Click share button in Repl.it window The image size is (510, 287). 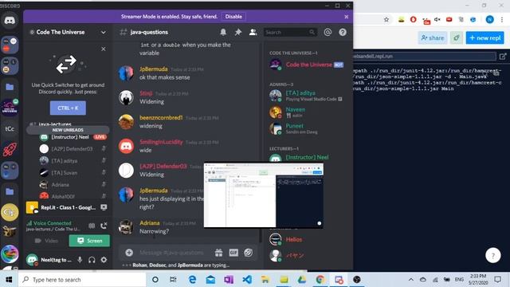pyautogui.click(x=432, y=37)
